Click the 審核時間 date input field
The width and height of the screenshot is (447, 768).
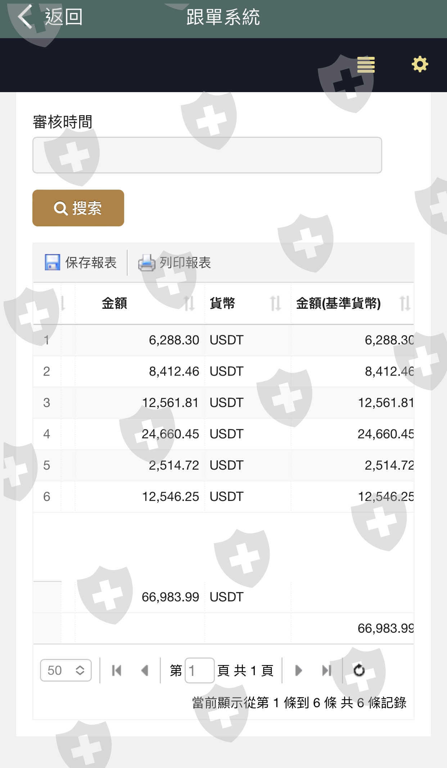click(207, 155)
